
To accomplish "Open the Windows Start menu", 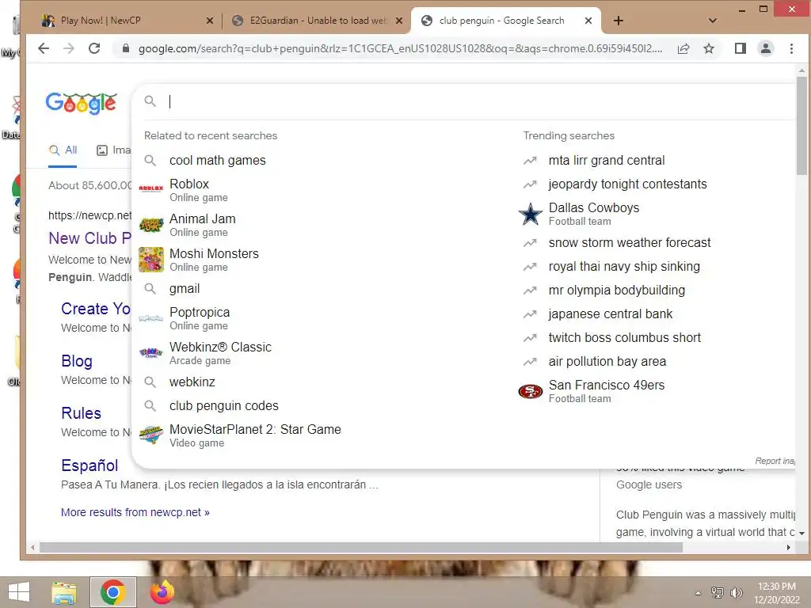I will coord(19,592).
